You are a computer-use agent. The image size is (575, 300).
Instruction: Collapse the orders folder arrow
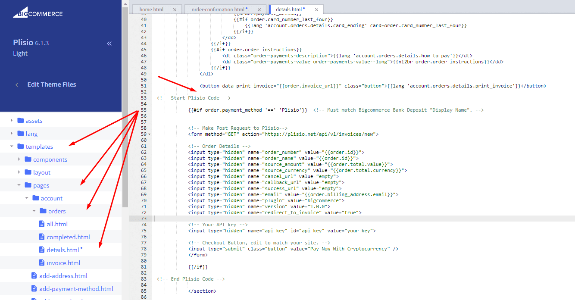point(34,211)
